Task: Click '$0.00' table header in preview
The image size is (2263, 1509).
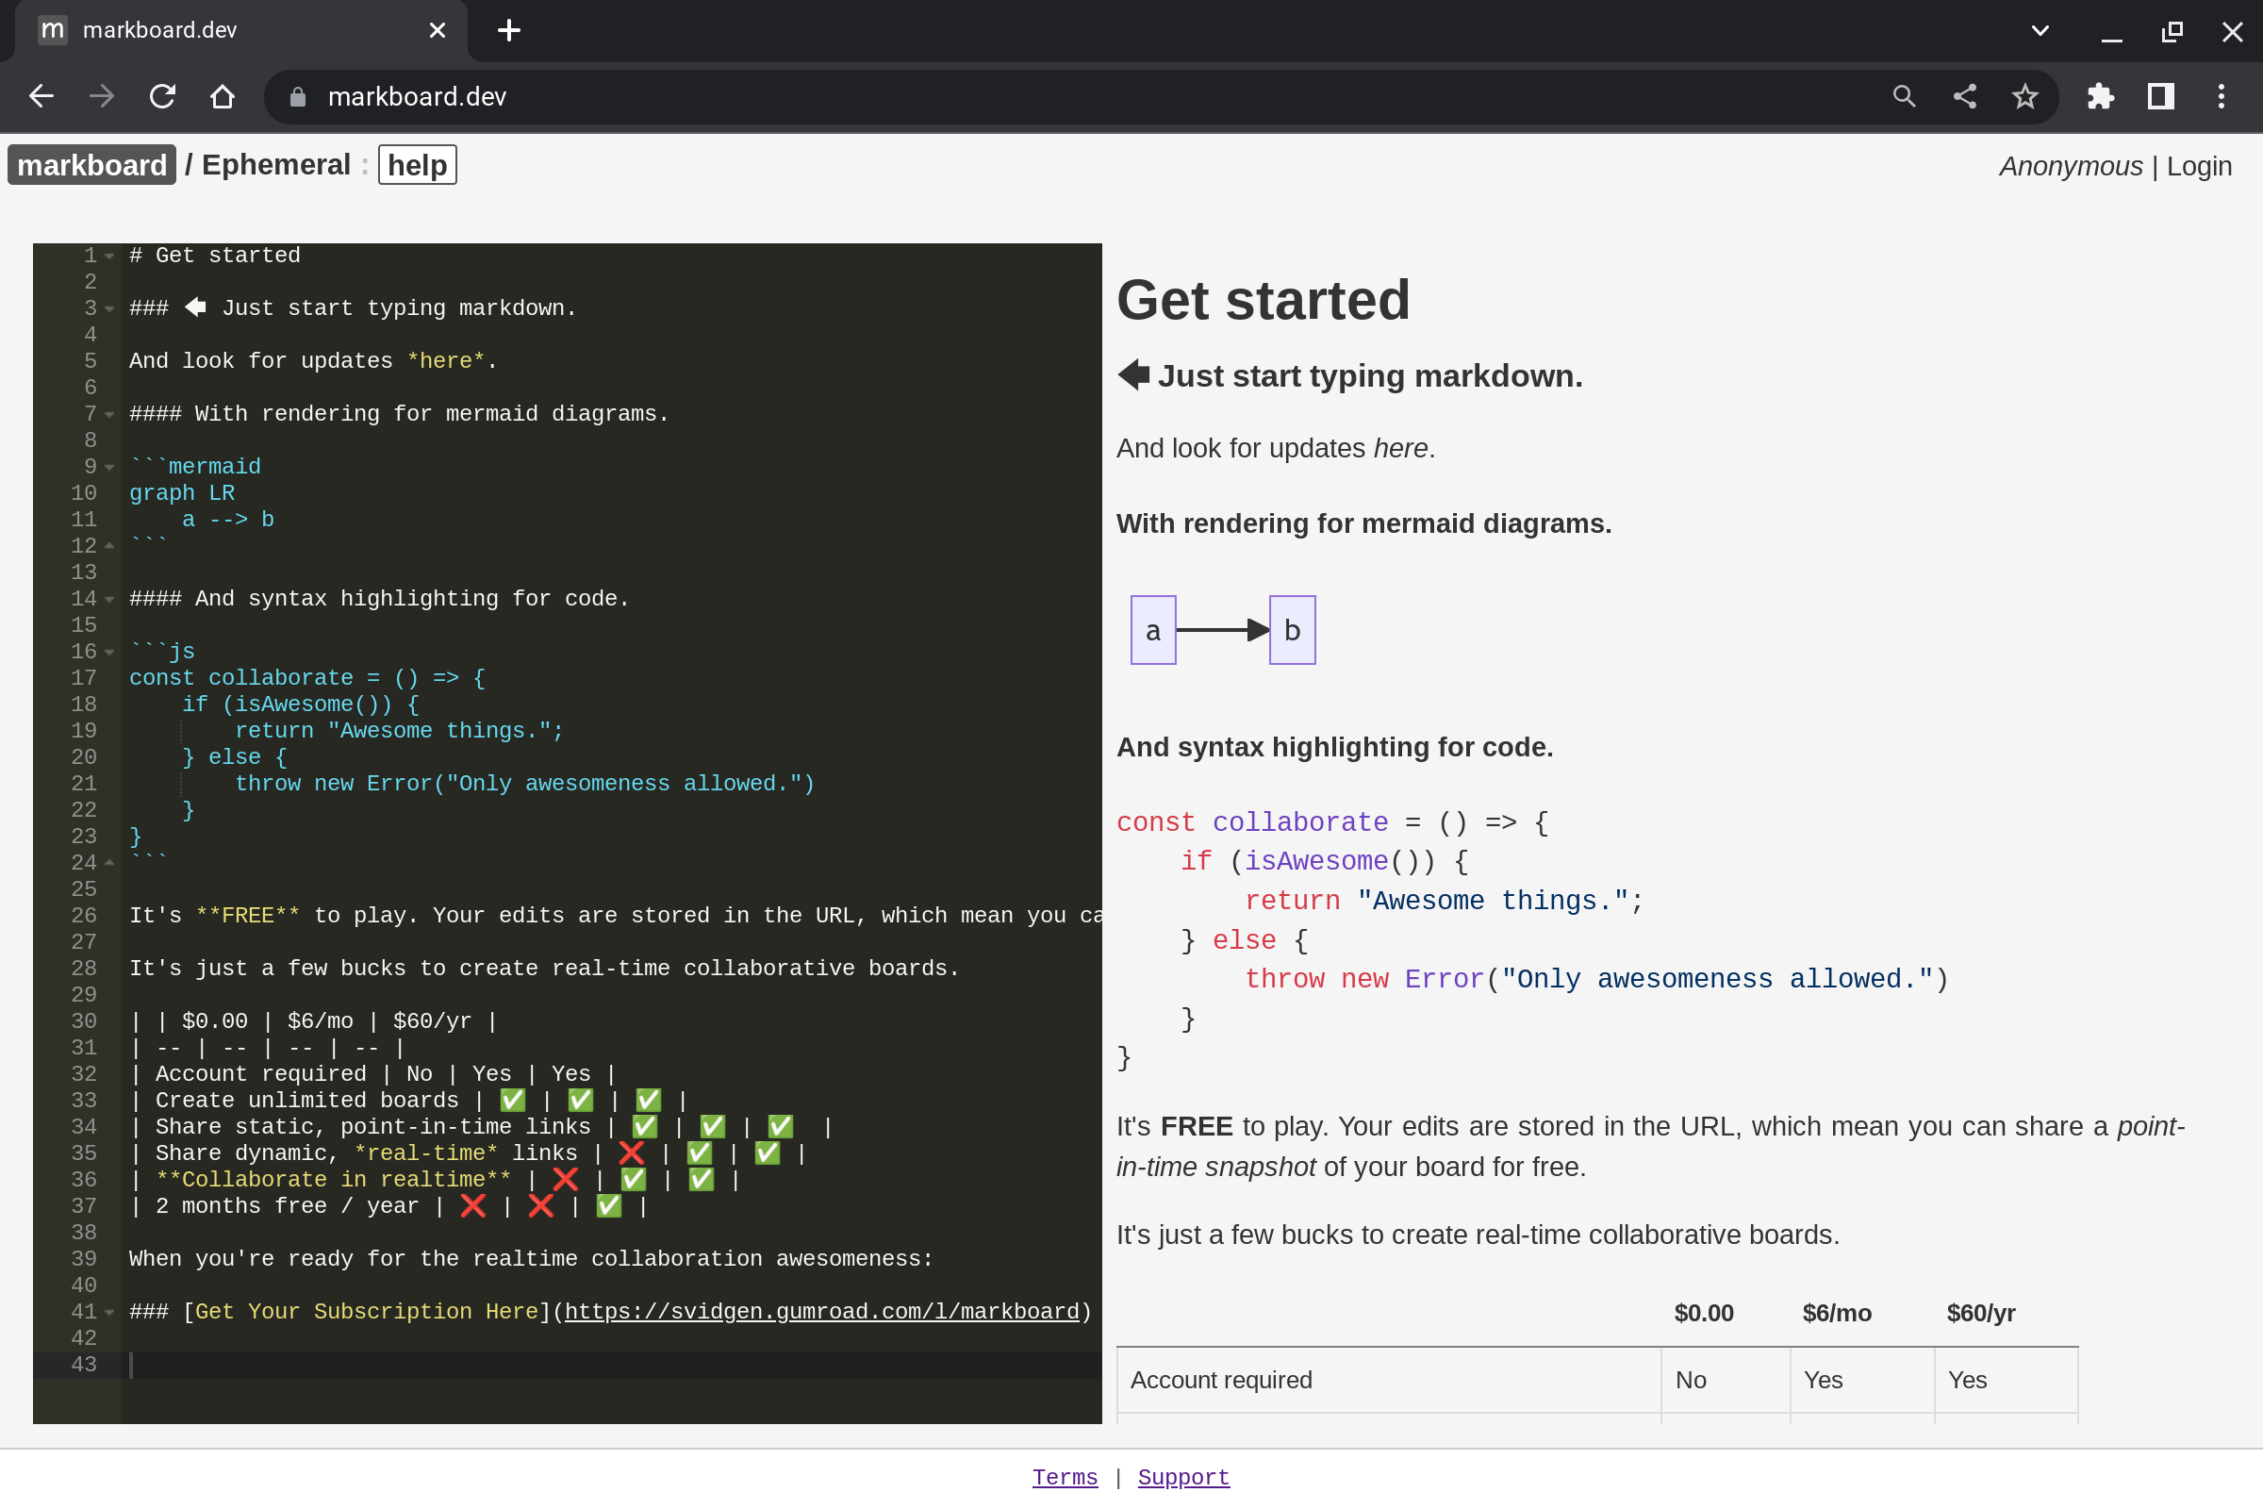Action: click(x=1703, y=1313)
